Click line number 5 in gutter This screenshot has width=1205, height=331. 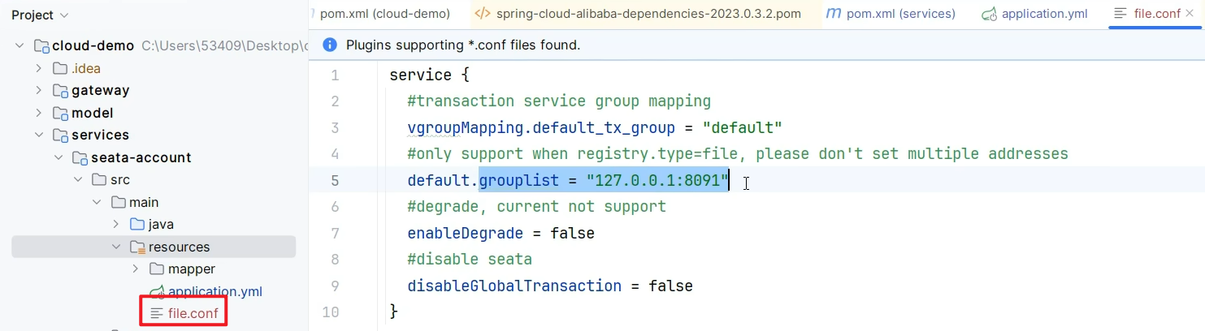click(336, 180)
